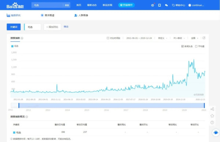Click the 行业排行 pill button
This screenshot has width=220, height=142.
tap(126, 5)
